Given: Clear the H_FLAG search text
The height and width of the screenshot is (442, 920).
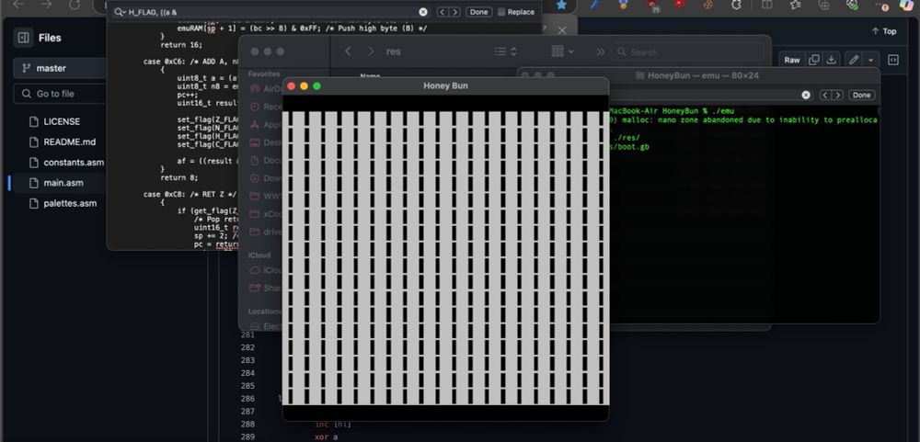Looking at the screenshot, I should coord(423,12).
